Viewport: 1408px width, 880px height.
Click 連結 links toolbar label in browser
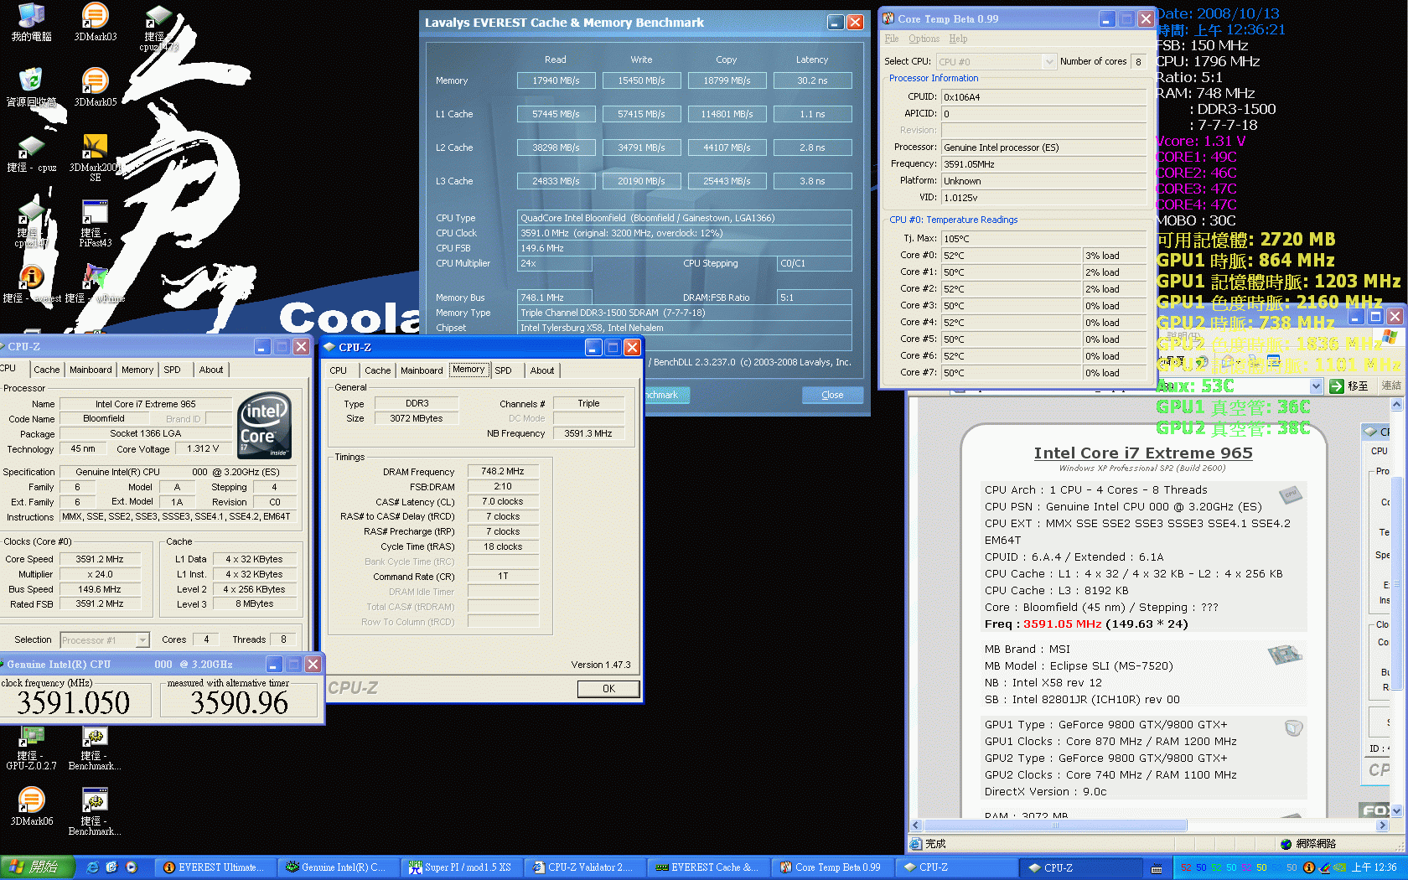[x=1391, y=386]
